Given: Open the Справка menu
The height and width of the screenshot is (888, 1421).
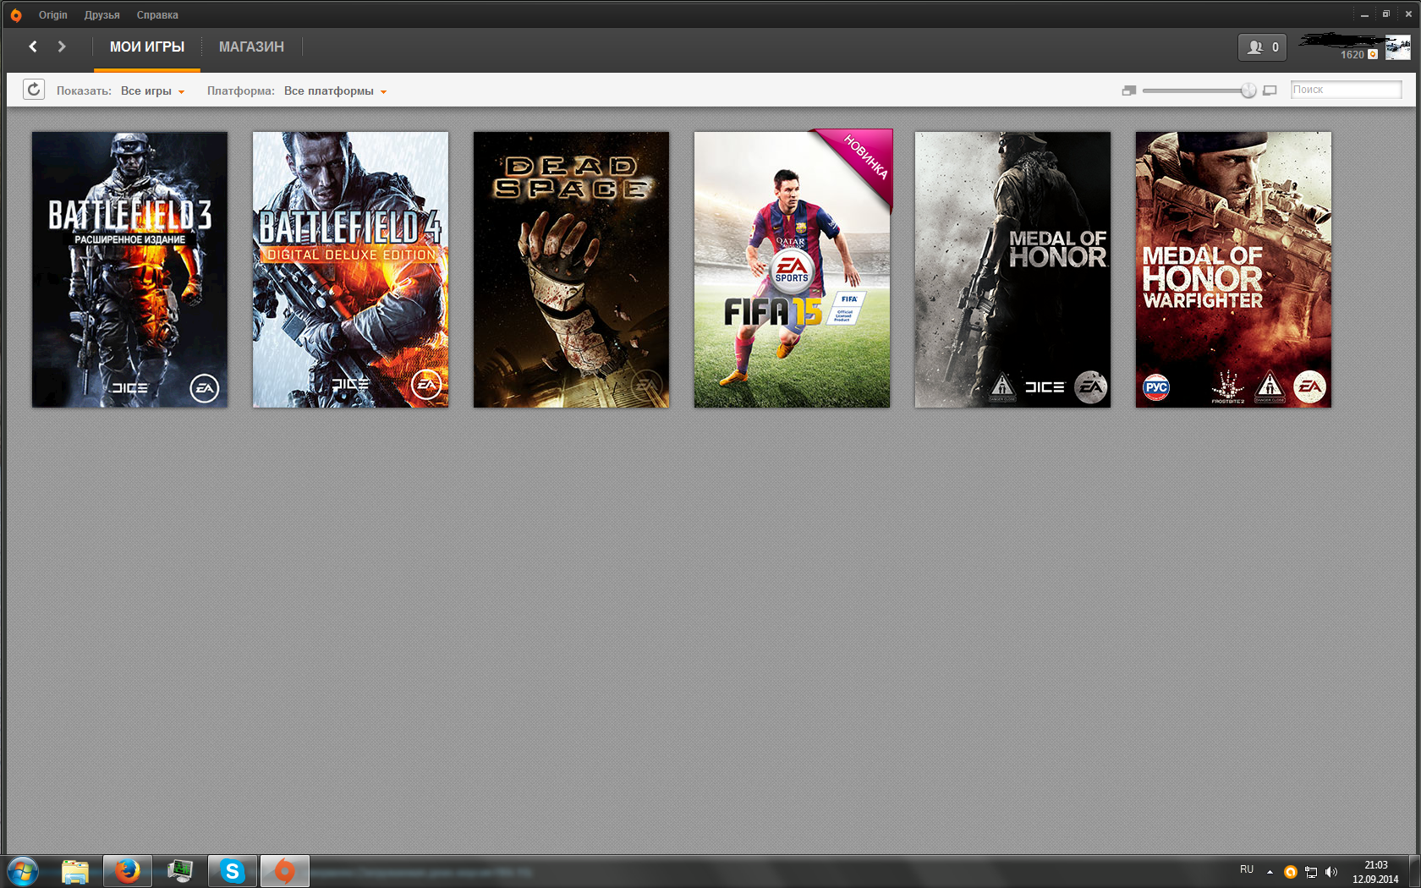Looking at the screenshot, I should click(157, 14).
